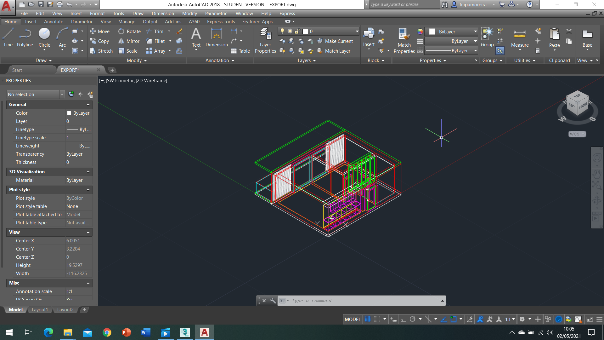
Task: Click the Mirror tool icon
Action: pos(121,41)
